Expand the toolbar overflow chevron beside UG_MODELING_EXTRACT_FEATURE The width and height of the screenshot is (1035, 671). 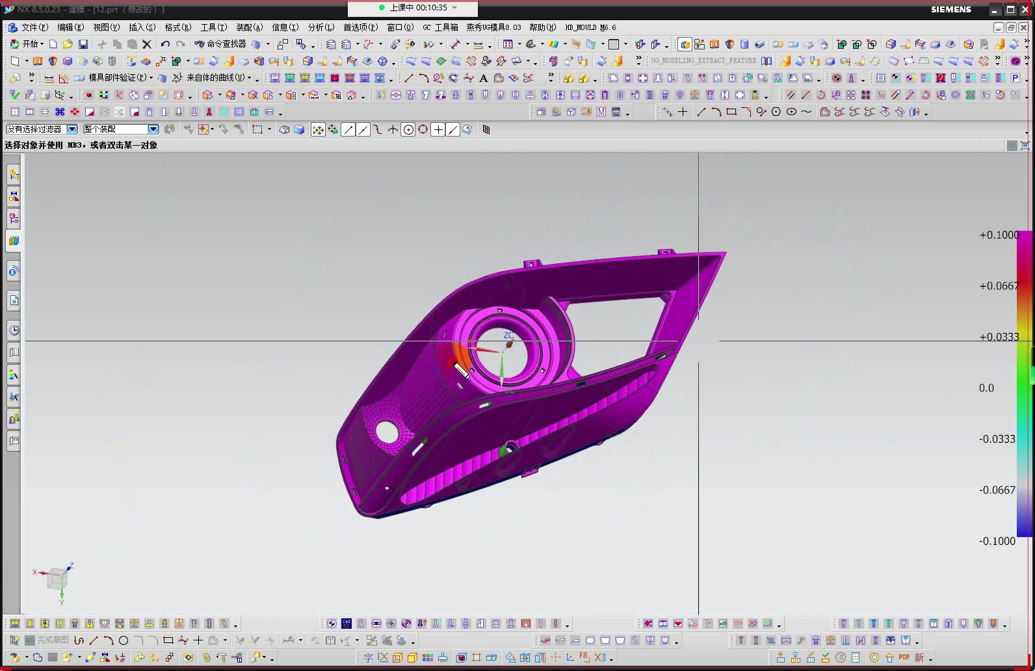[x=638, y=60]
